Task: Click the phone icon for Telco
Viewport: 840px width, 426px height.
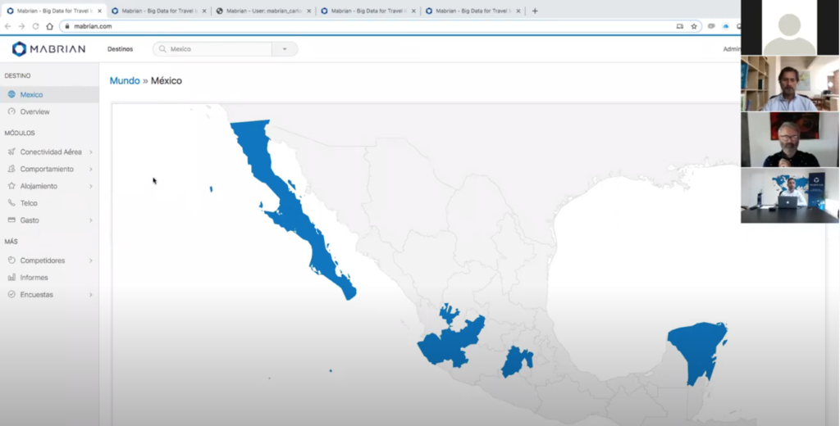Action: (x=11, y=203)
